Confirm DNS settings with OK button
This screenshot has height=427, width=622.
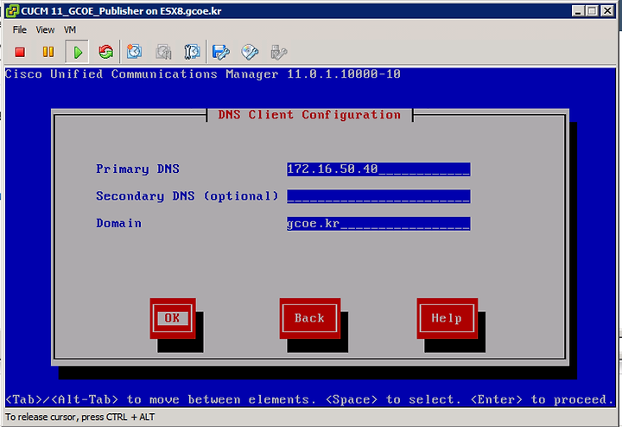(x=173, y=318)
